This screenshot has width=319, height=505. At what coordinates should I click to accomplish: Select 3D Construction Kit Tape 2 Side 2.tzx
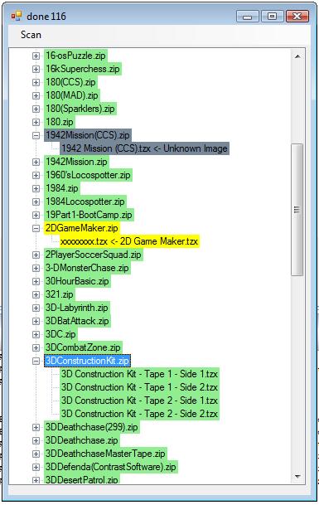click(140, 414)
